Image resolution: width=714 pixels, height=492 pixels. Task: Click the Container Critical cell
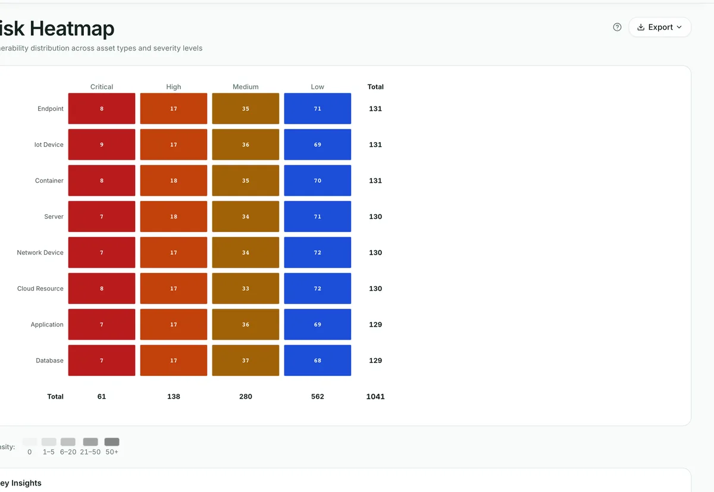click(x=102, y=181)
